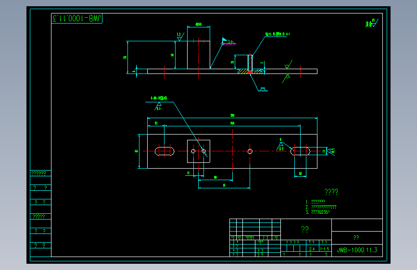Pick the right slotted hole in plan view
This screenshot has width=417, height=270.
click(300, 151)
